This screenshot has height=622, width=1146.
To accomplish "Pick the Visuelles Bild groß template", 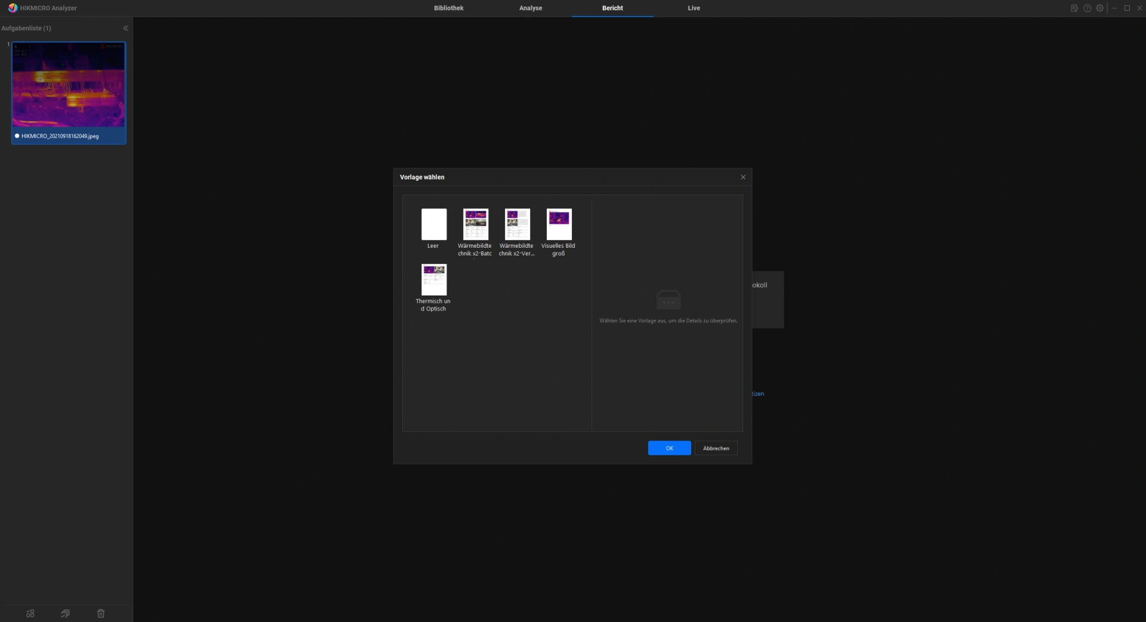I will [x=559, y=225].
